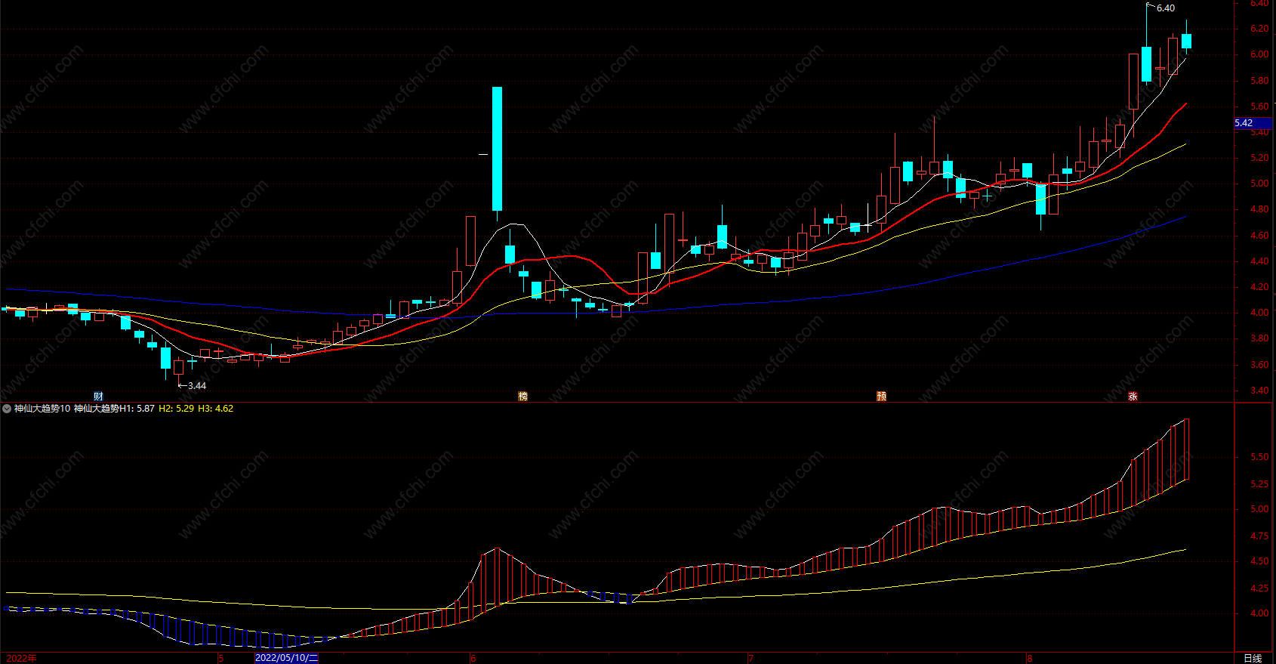Click the 神仙大趋势10 indicator name

42,409
